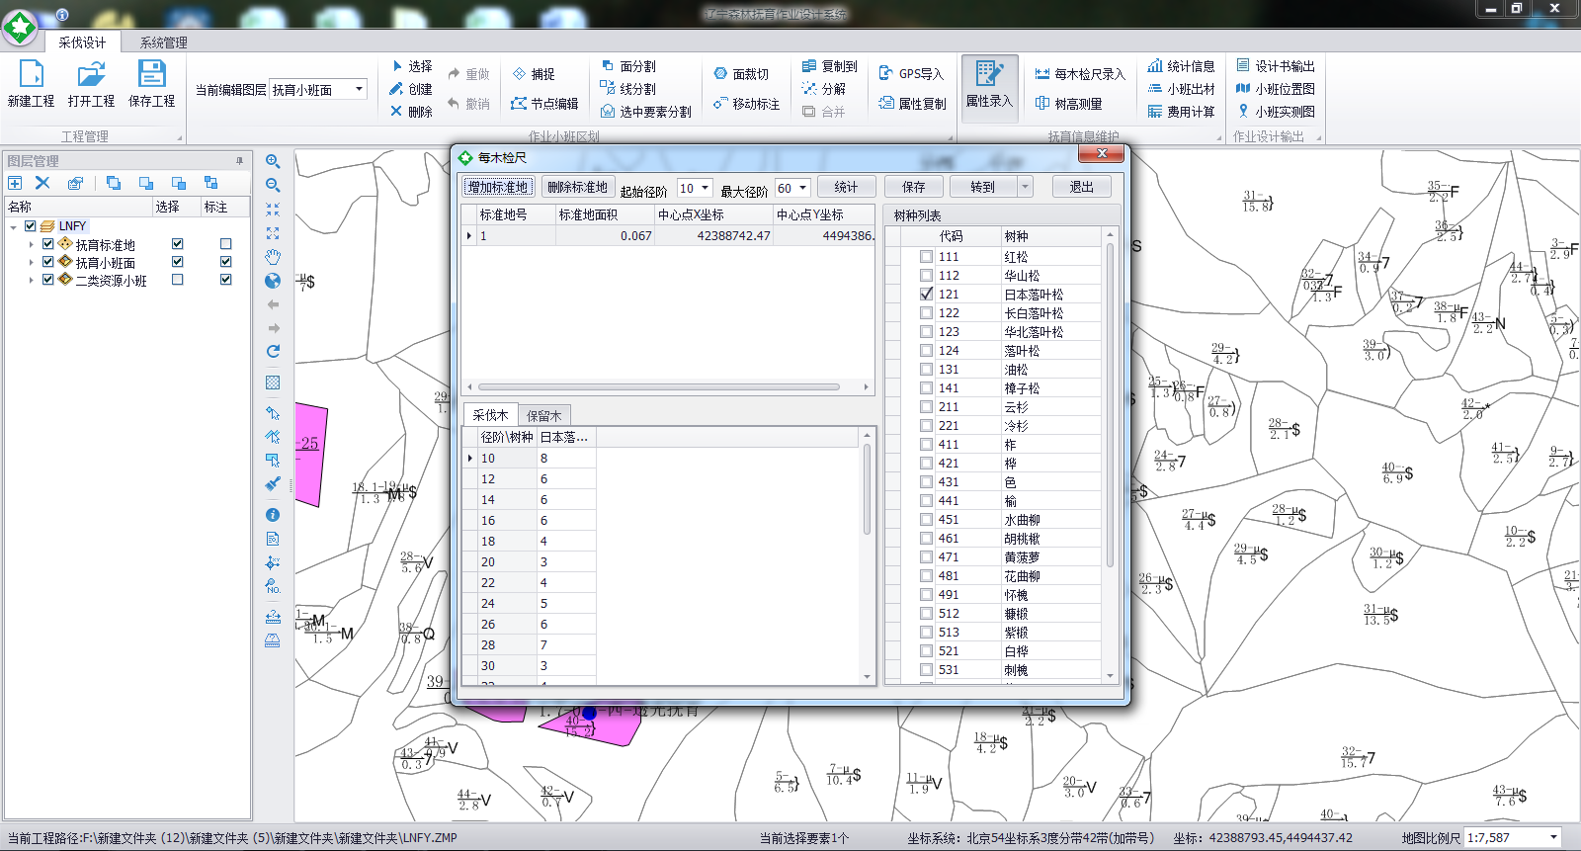Click the 小班位置图 location map tool
Image resolution: width=1581 pixels, height=851 pixels.
coord(1276,89)
